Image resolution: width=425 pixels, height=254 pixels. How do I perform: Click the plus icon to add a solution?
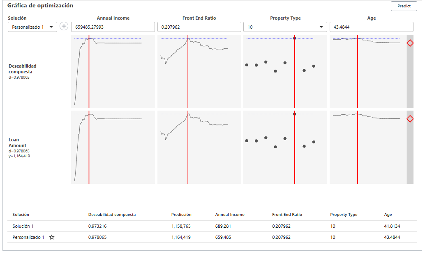(x=64, y=26)
